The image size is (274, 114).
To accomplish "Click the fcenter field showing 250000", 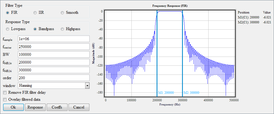I will tap(54, 47).
